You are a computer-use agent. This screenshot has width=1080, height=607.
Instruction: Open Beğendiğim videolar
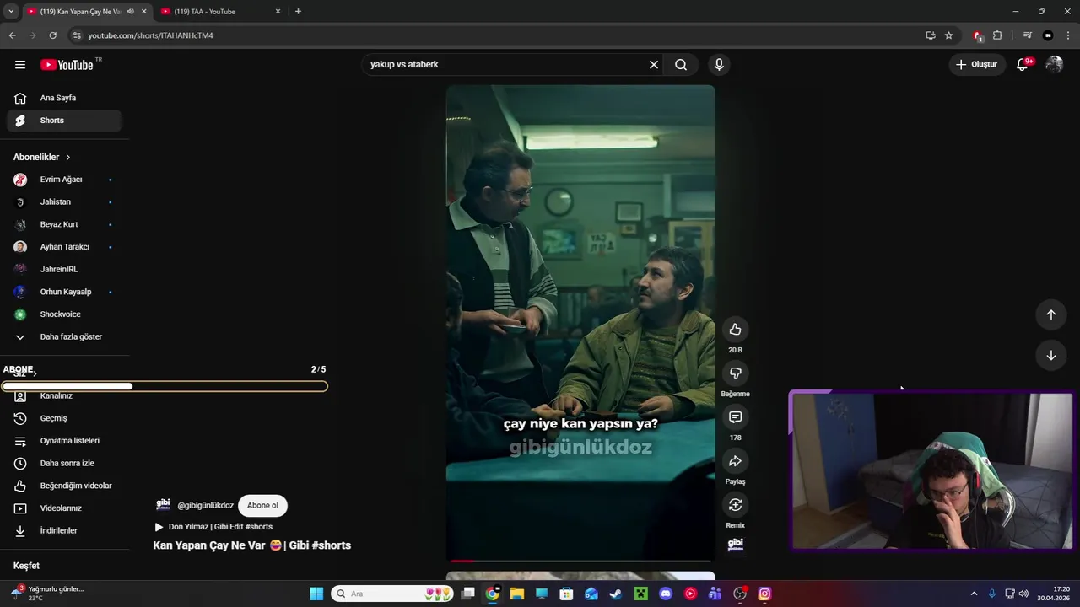pyautogui.click(x=64, y=486)
